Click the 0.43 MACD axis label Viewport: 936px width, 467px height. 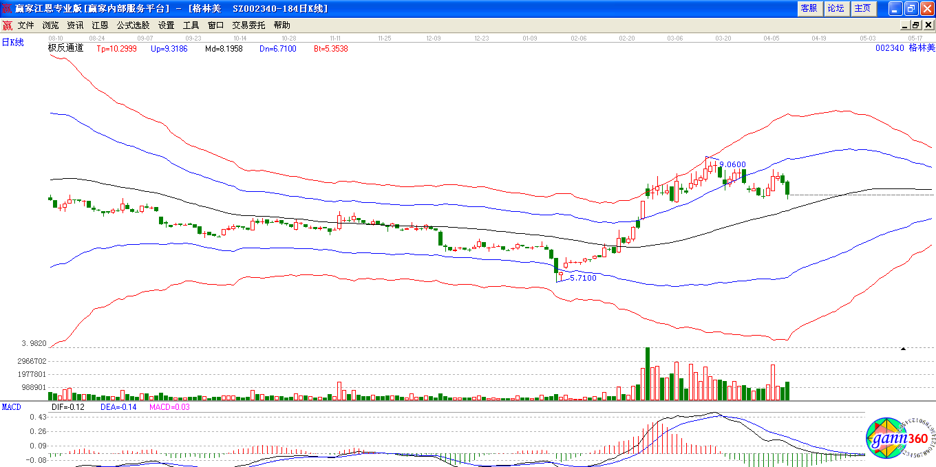[38, 417]
